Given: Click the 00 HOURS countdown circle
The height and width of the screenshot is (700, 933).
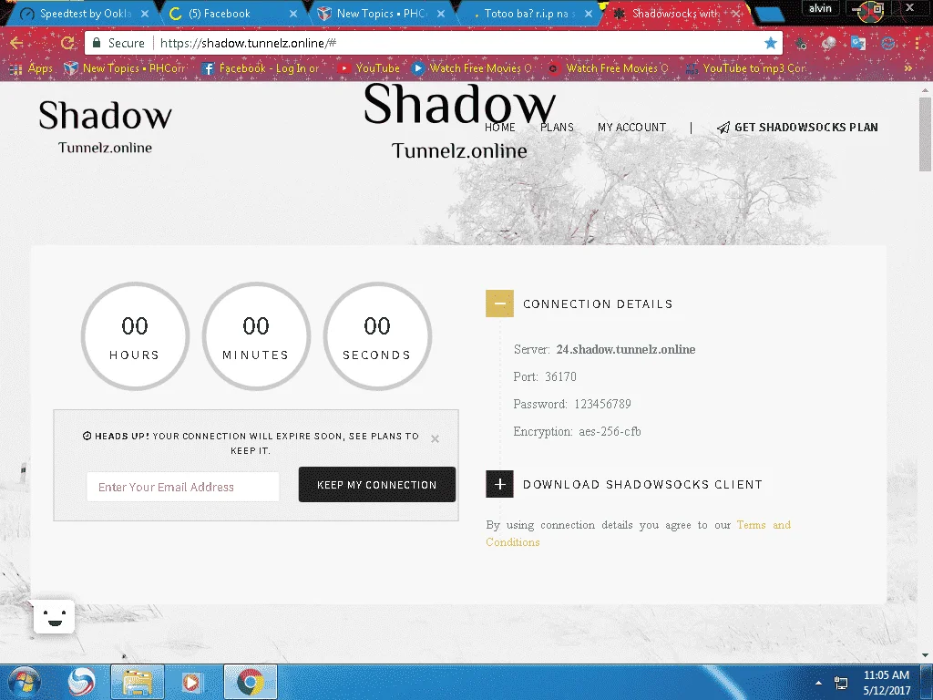Looking at the screenshot, I should [135, 336].
